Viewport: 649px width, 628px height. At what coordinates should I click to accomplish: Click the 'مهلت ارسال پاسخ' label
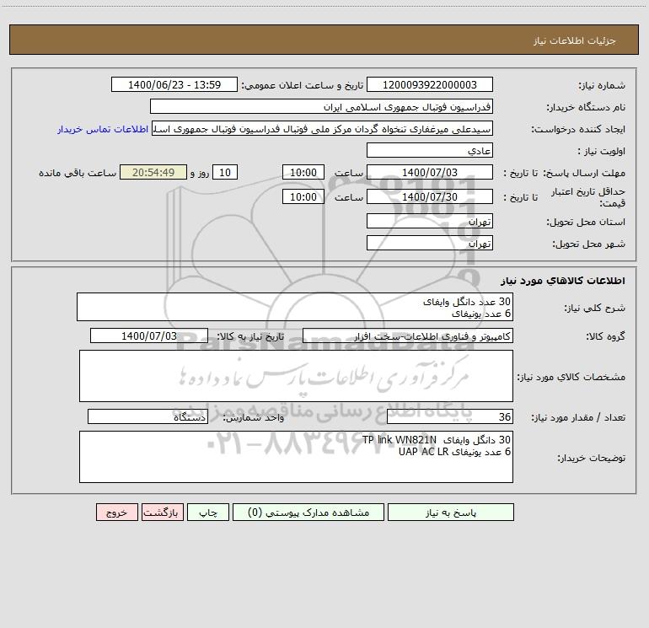pyautogui.click(x=584, y=173)
